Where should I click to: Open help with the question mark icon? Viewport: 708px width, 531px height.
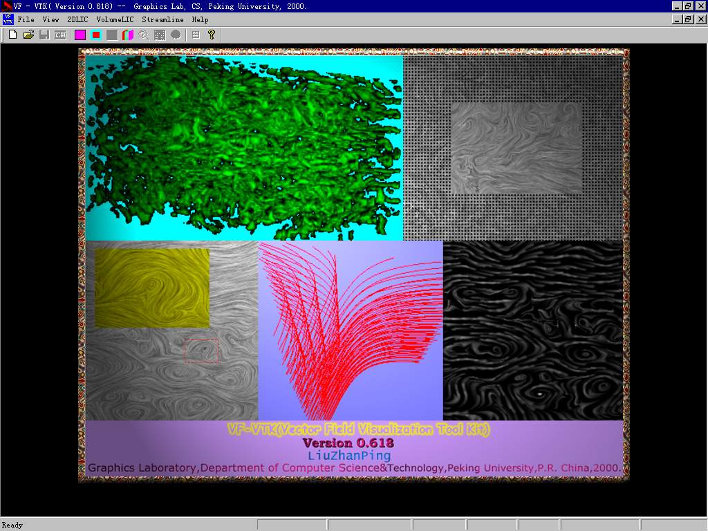pyautogui.click(x=212, y=35)
